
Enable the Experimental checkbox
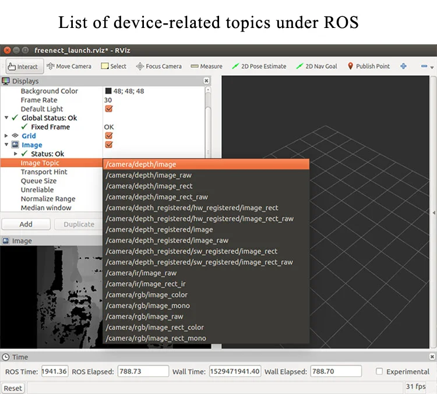click(379, 371)
